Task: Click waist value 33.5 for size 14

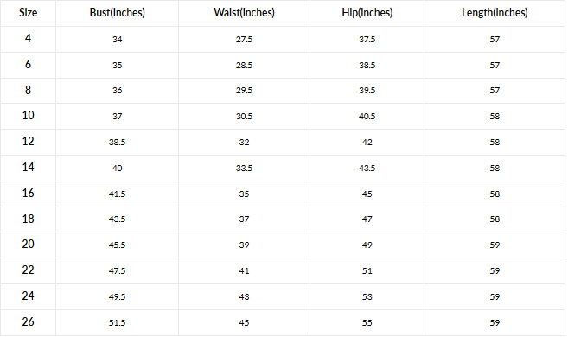Action: pos(244,168)
